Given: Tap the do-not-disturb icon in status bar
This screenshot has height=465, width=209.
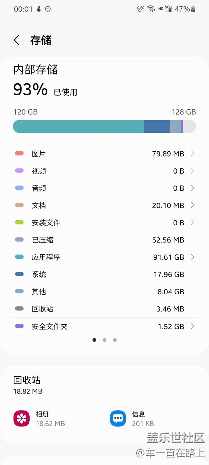Looking at the screenshot, I should pos(48,9).
